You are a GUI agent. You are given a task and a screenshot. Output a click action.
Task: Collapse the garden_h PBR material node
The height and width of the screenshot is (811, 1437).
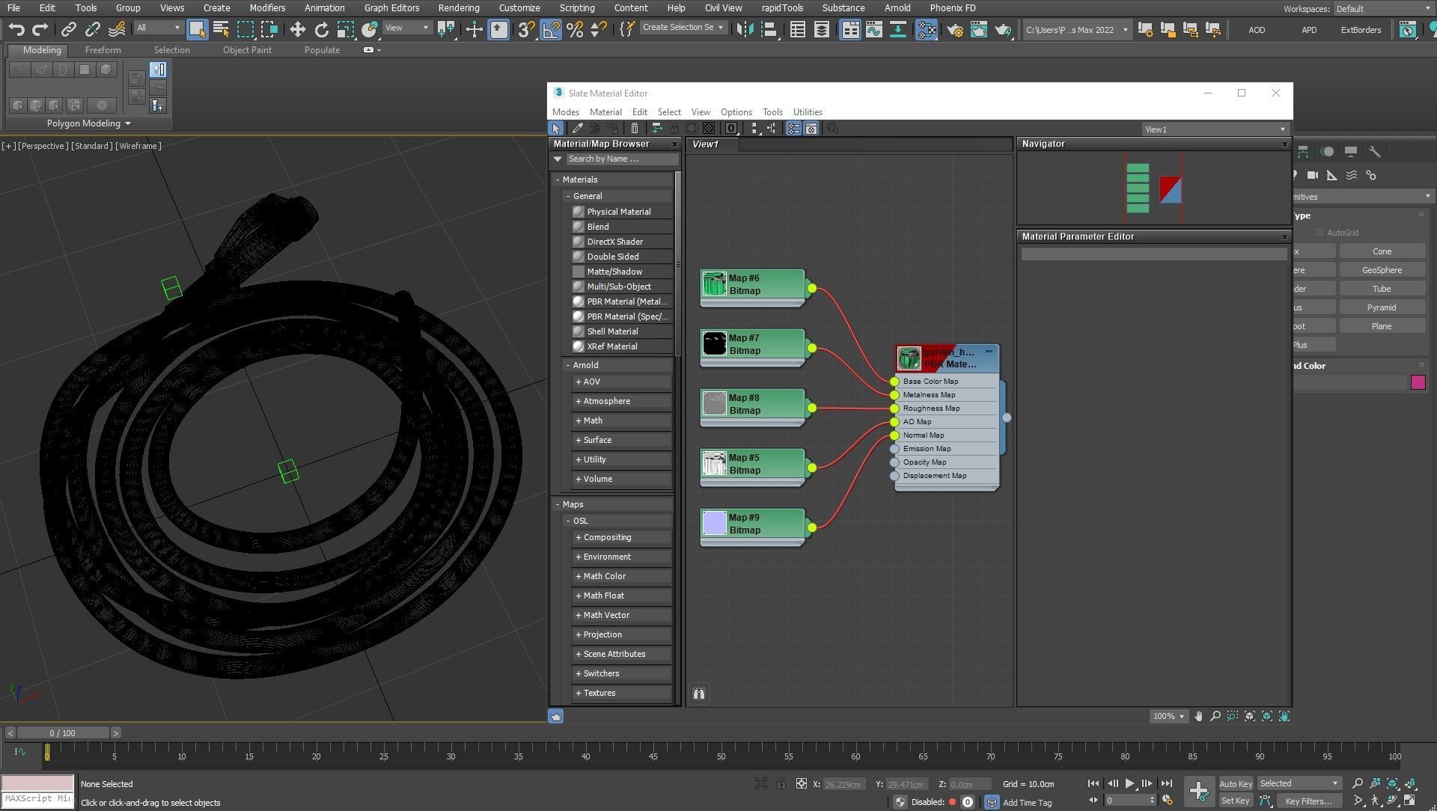click(x=989, y=351)
